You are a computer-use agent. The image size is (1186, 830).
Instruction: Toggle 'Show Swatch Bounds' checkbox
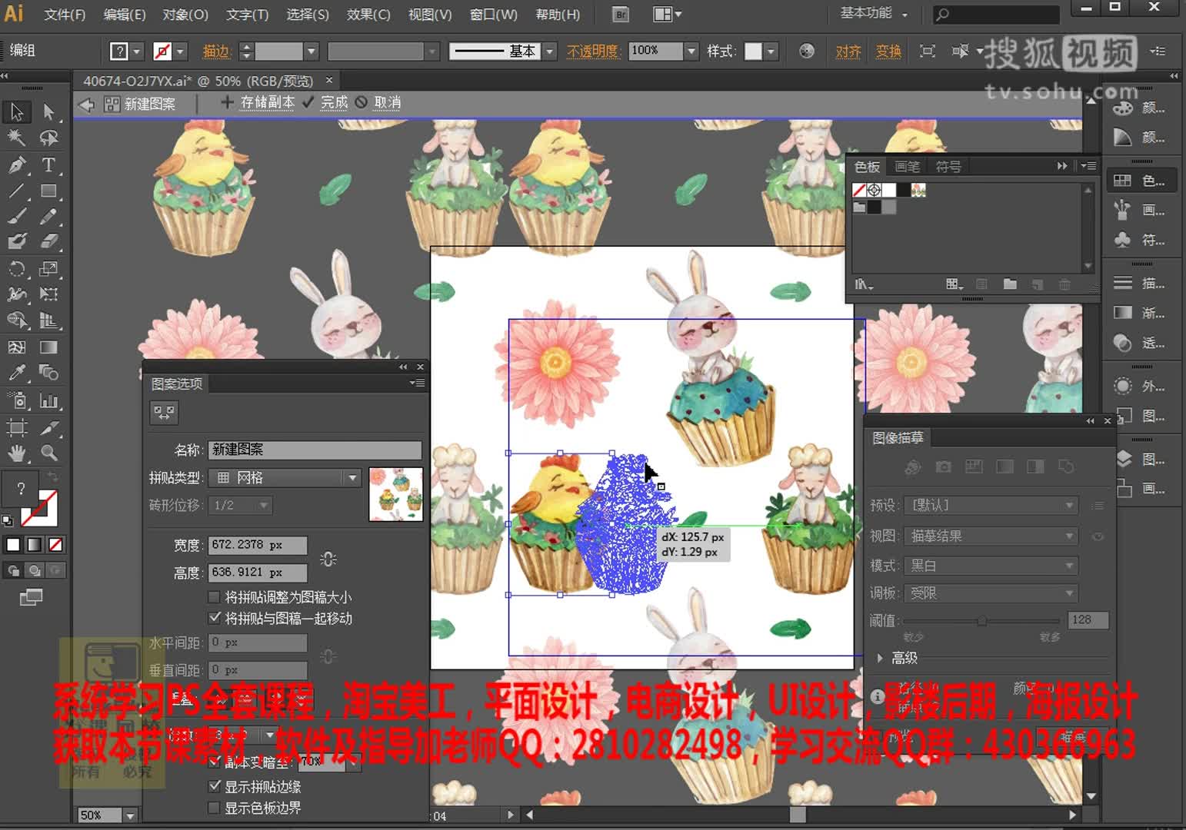(x=215, y=808)
